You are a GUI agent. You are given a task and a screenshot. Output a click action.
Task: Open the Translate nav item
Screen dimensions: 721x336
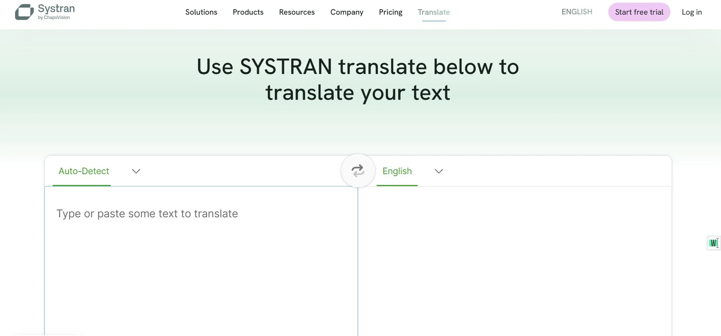(434, 12)
